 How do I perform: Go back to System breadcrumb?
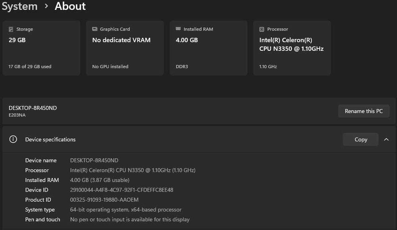click(19, 6)
